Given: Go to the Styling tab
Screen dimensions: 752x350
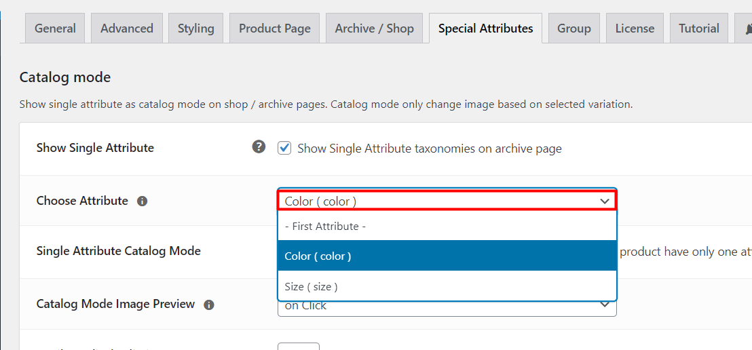Looking at the screenshot, I should pyautogui.click(x=195, y=28).
